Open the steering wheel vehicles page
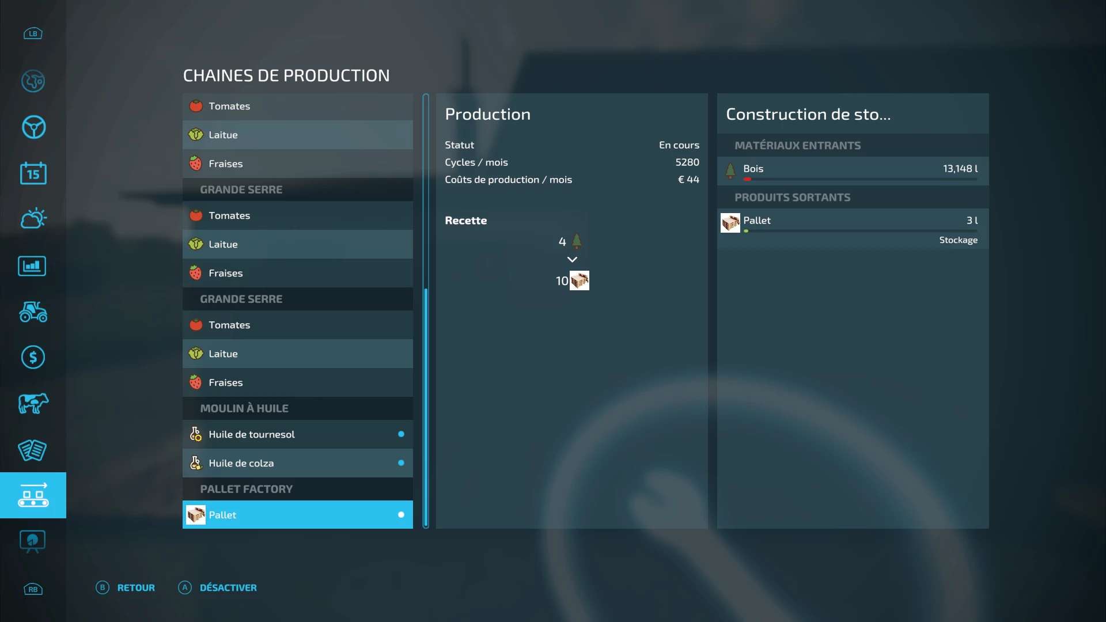The image size is (1106, 622). pos(33,127)
